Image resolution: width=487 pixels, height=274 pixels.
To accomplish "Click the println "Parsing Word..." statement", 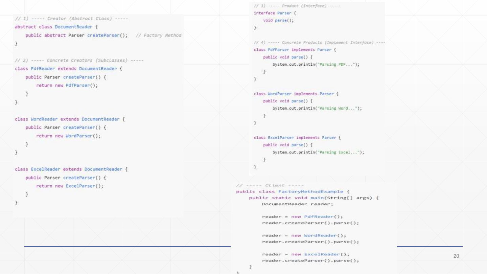I will point(317,108).
